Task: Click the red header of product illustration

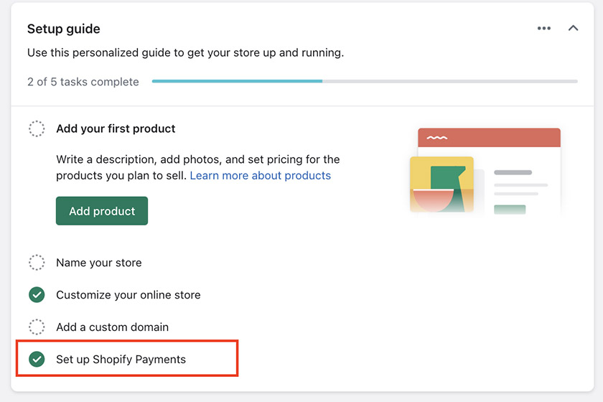Action: click(x=489, y=138)
